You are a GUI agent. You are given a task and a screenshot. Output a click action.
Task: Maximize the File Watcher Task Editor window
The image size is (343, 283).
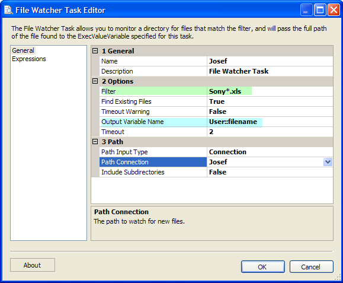(x=320, y=10)
